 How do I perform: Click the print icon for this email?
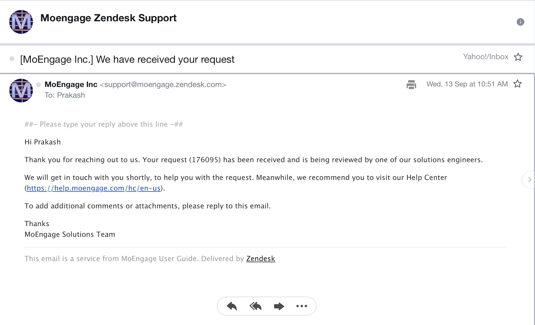coord(411,85)
